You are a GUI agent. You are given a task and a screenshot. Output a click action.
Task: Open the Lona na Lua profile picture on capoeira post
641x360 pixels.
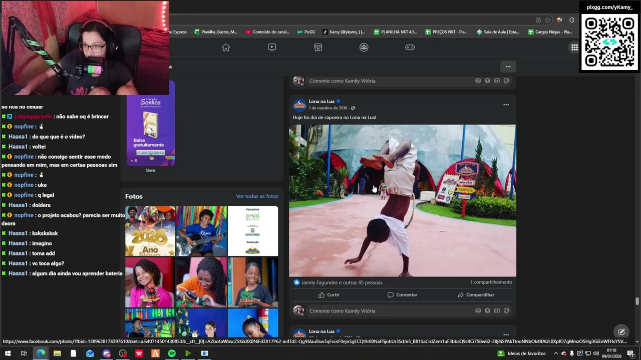click(299, 104)
